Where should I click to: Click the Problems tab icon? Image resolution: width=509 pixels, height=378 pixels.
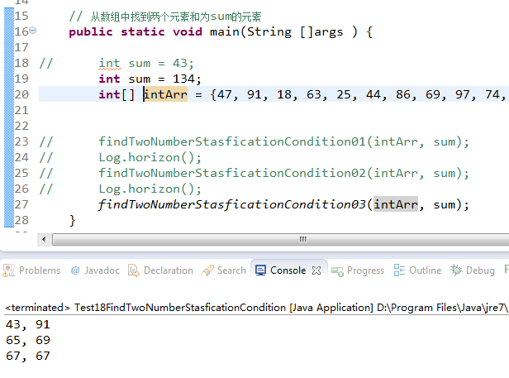coord(9,270)
